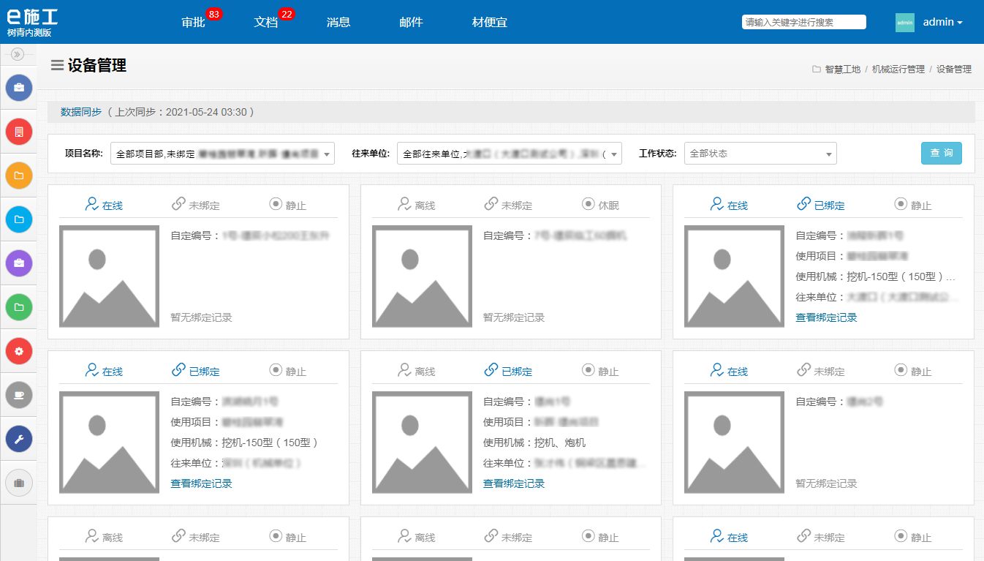Open the orange folder sidebar icon
The height and width of the screenshot is (561, 984).
coord(18,176)
